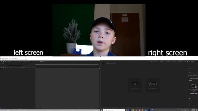Viewport: 198px width, 111px height.
Task: Open the File menu
Action: [1, 60]
